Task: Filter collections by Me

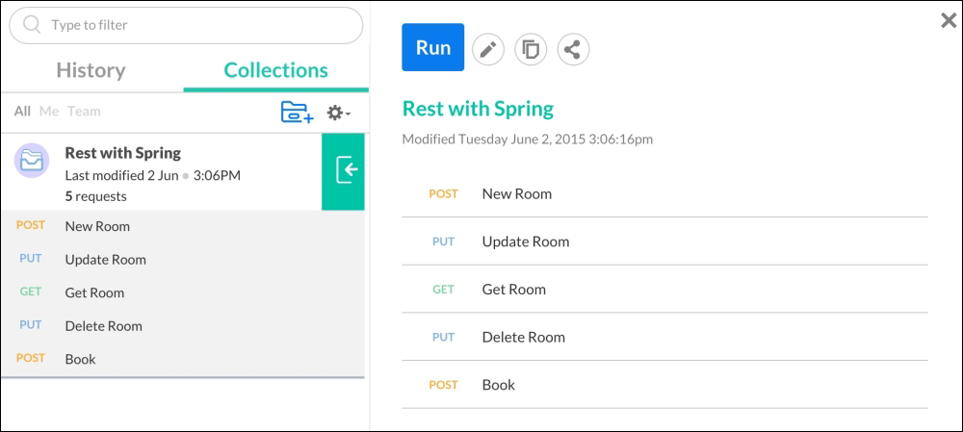Action: pyautogui.click(x=49, y=111)
